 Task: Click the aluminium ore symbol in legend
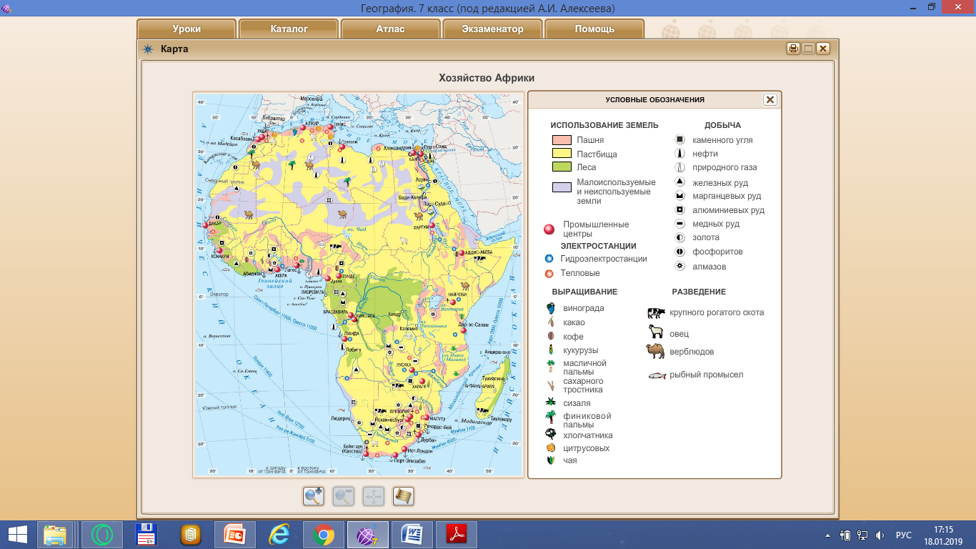point(680,210)
